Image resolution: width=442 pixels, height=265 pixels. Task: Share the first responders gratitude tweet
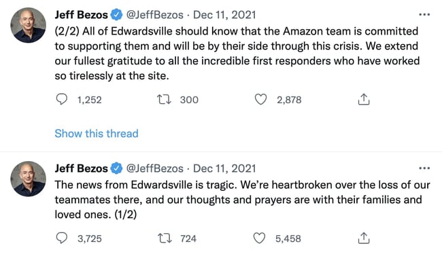(364, 99)
